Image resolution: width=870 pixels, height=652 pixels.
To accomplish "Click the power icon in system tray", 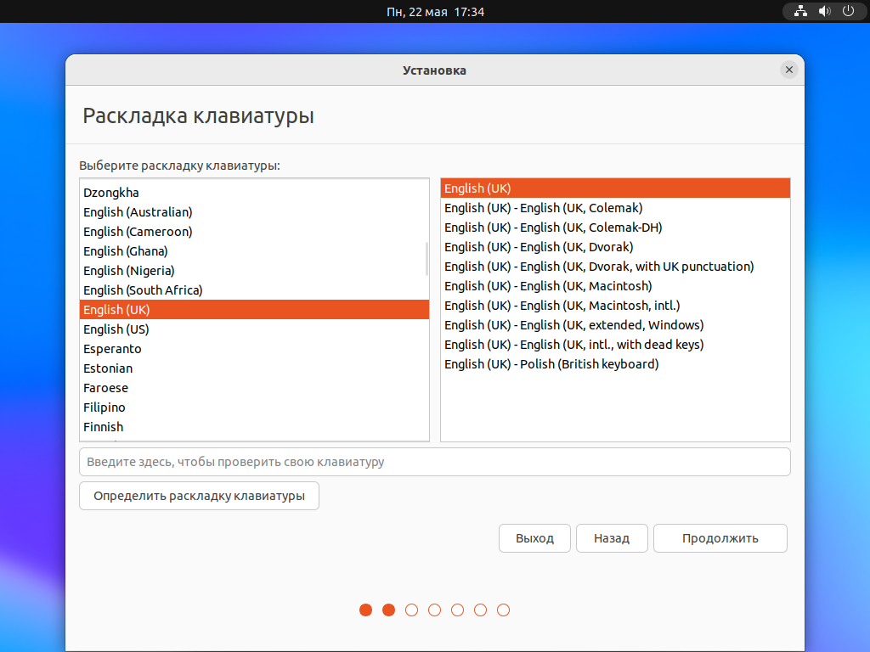I will (847, 11).
